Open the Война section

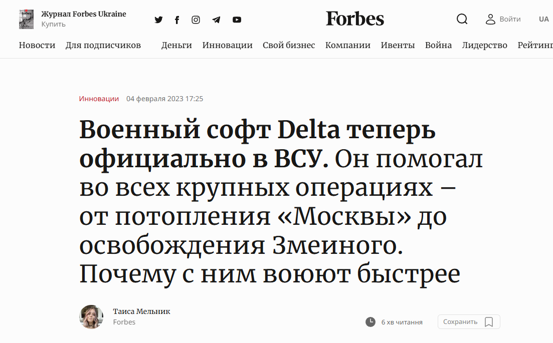click(438, 45)
